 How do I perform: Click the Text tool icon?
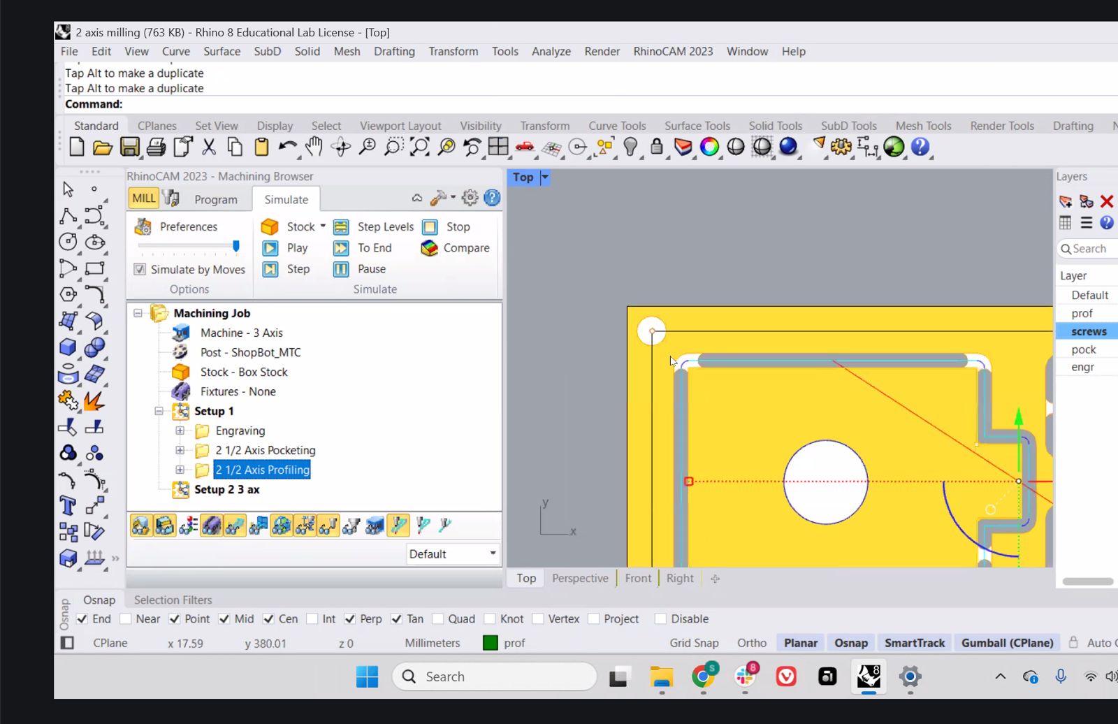(68, 505)
